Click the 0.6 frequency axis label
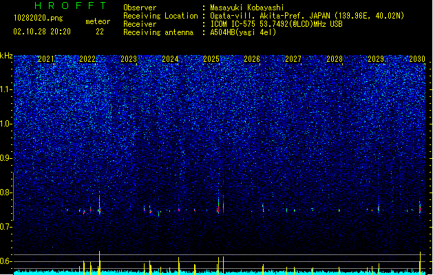This screenshot has height=275, width=433. pyautogui.click(x=6, y=261)
